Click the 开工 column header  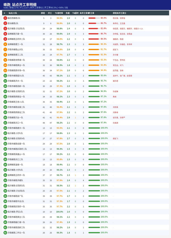(50, 13)
